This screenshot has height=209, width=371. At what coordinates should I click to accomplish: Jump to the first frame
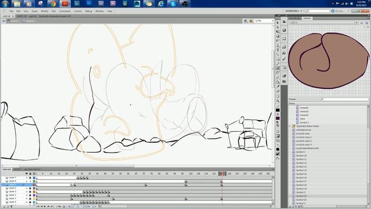pos(38,207)
